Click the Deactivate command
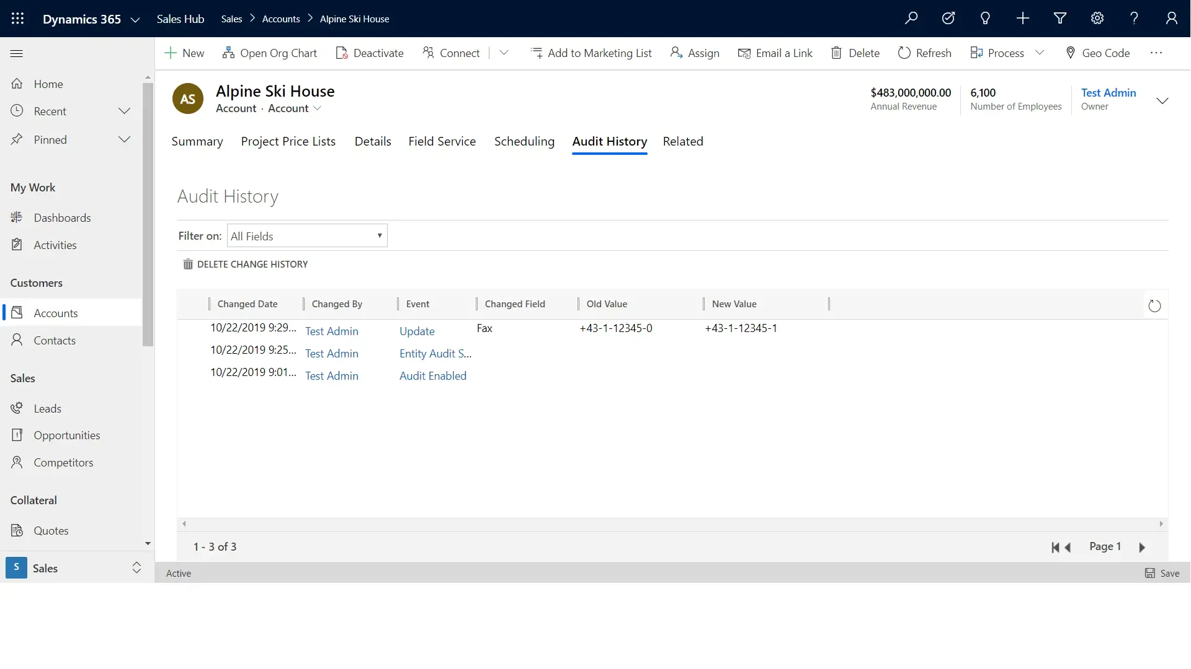The width and height of the screenshot is (1191, 669). pos(369,53)
